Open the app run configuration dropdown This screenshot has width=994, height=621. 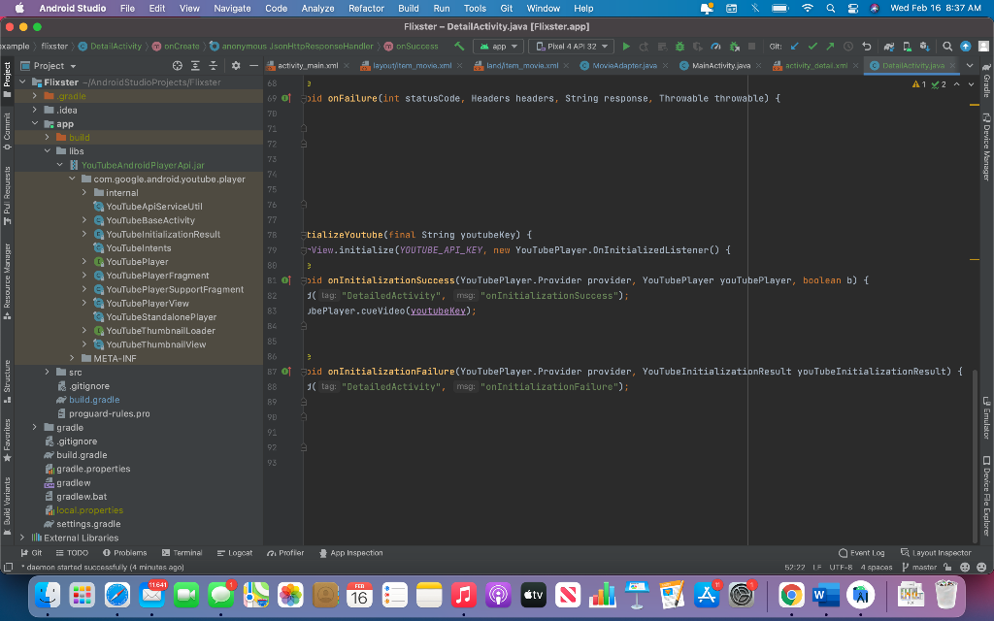point(499,47)
